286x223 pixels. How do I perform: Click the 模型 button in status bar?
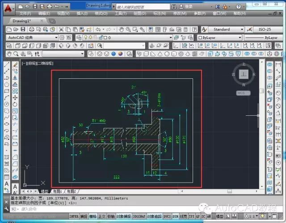[219, 216]
